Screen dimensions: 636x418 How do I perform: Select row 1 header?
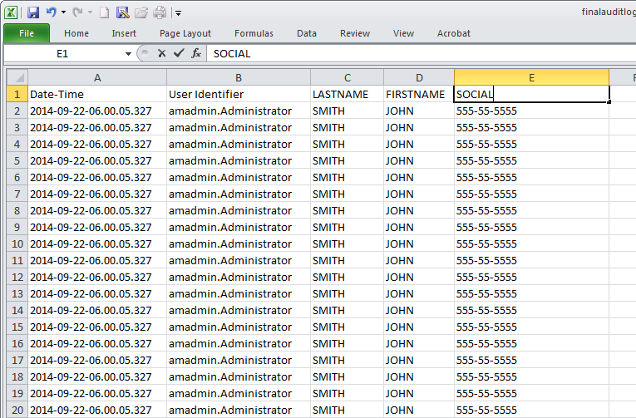[17, 94]
